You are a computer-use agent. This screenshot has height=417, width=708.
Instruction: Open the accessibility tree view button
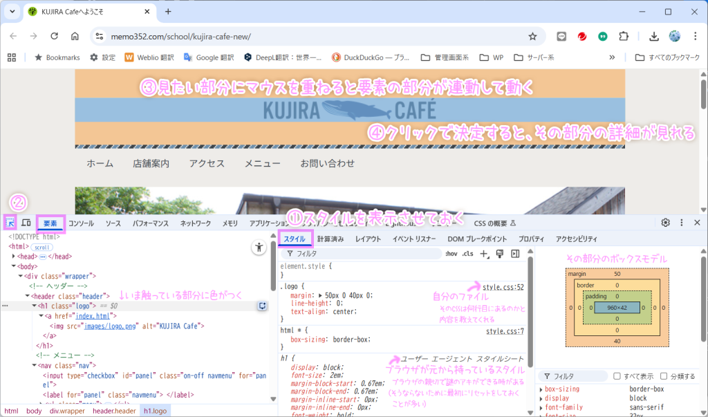[259, 247]
